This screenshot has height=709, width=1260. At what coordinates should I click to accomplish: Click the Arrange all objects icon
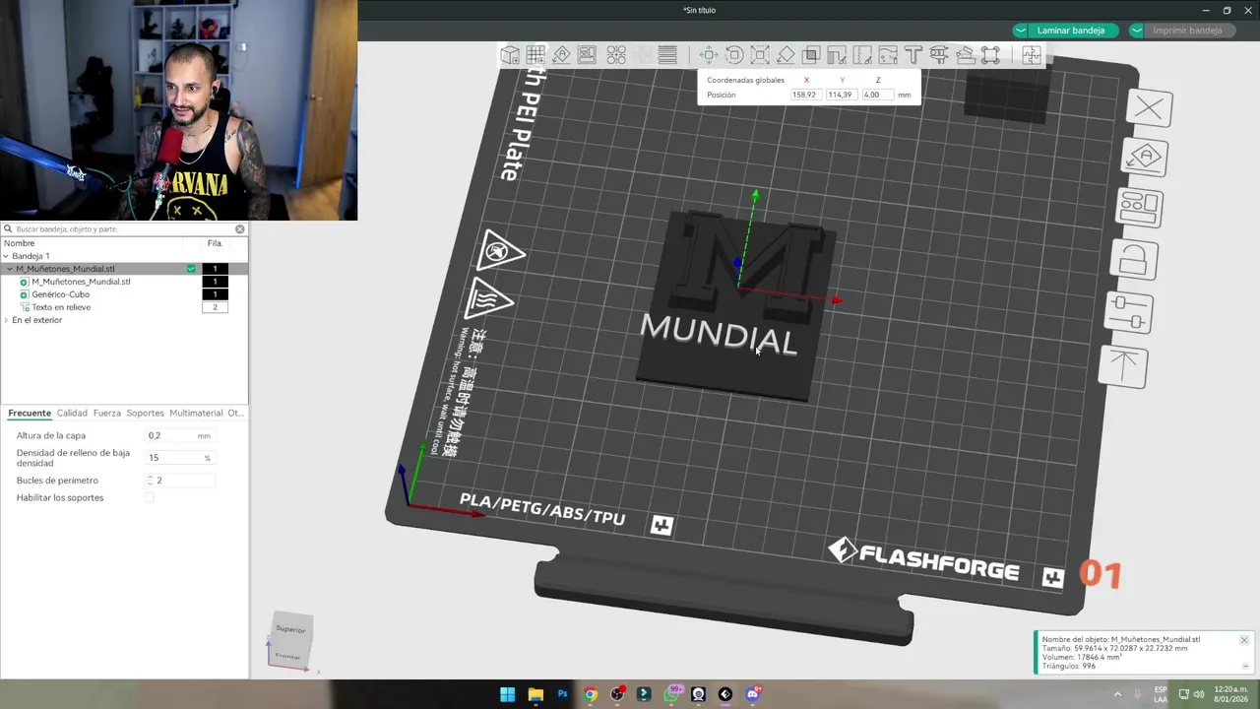[587, 55]
